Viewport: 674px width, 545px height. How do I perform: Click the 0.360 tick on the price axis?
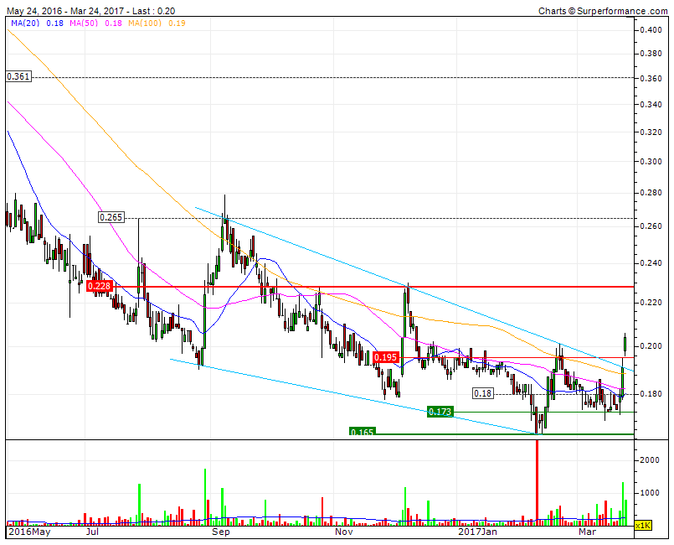click(x=651, y=78)
